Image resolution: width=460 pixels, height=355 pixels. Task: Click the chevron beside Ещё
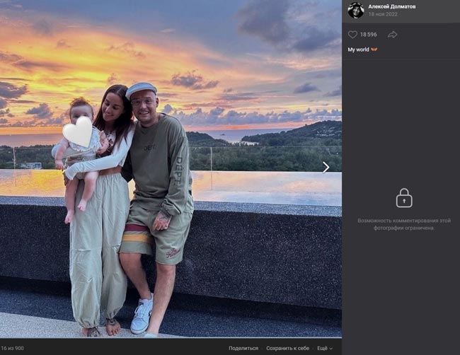pyautogui.click(x=331, y=349)
